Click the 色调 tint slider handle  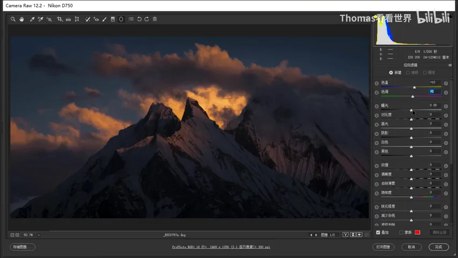(x=413, y=96)
